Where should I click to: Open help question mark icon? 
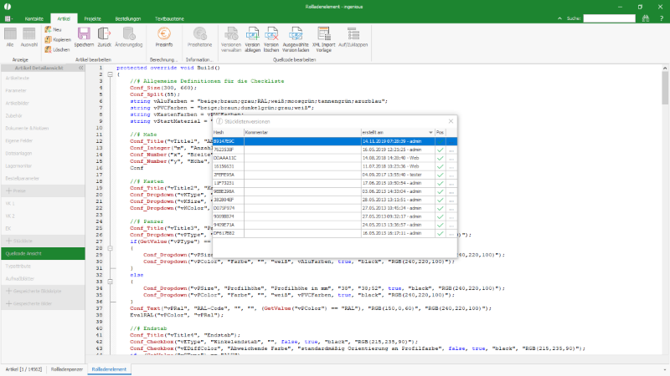coord(662,18)
